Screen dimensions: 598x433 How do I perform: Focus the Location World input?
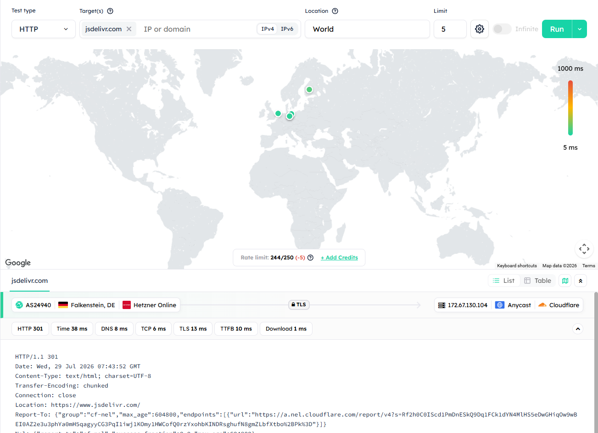click(367, 29)
